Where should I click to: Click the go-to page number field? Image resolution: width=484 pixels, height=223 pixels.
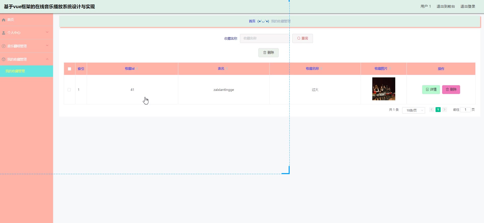465,110
